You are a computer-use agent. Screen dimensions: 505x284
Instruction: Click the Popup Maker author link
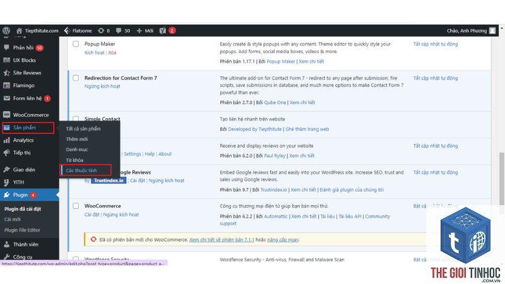pyautogui.click(x=280, y=61)
